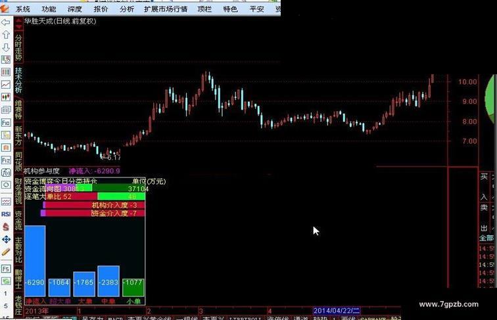Viewport: 497px width, 320px height.
Task: Click the 2014/04/22 date marker on timeline
Action: point(337,311)
